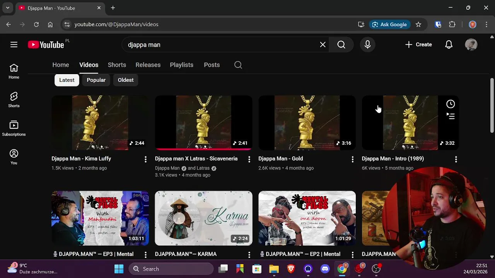Select the Popular sort chip

(96, 80)
